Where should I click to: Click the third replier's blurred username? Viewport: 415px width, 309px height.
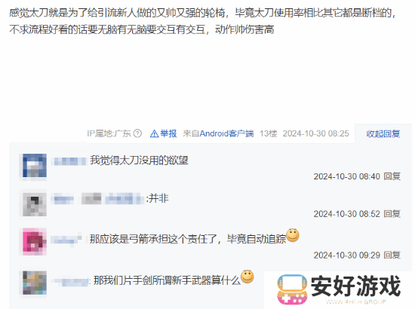point(66,240)
